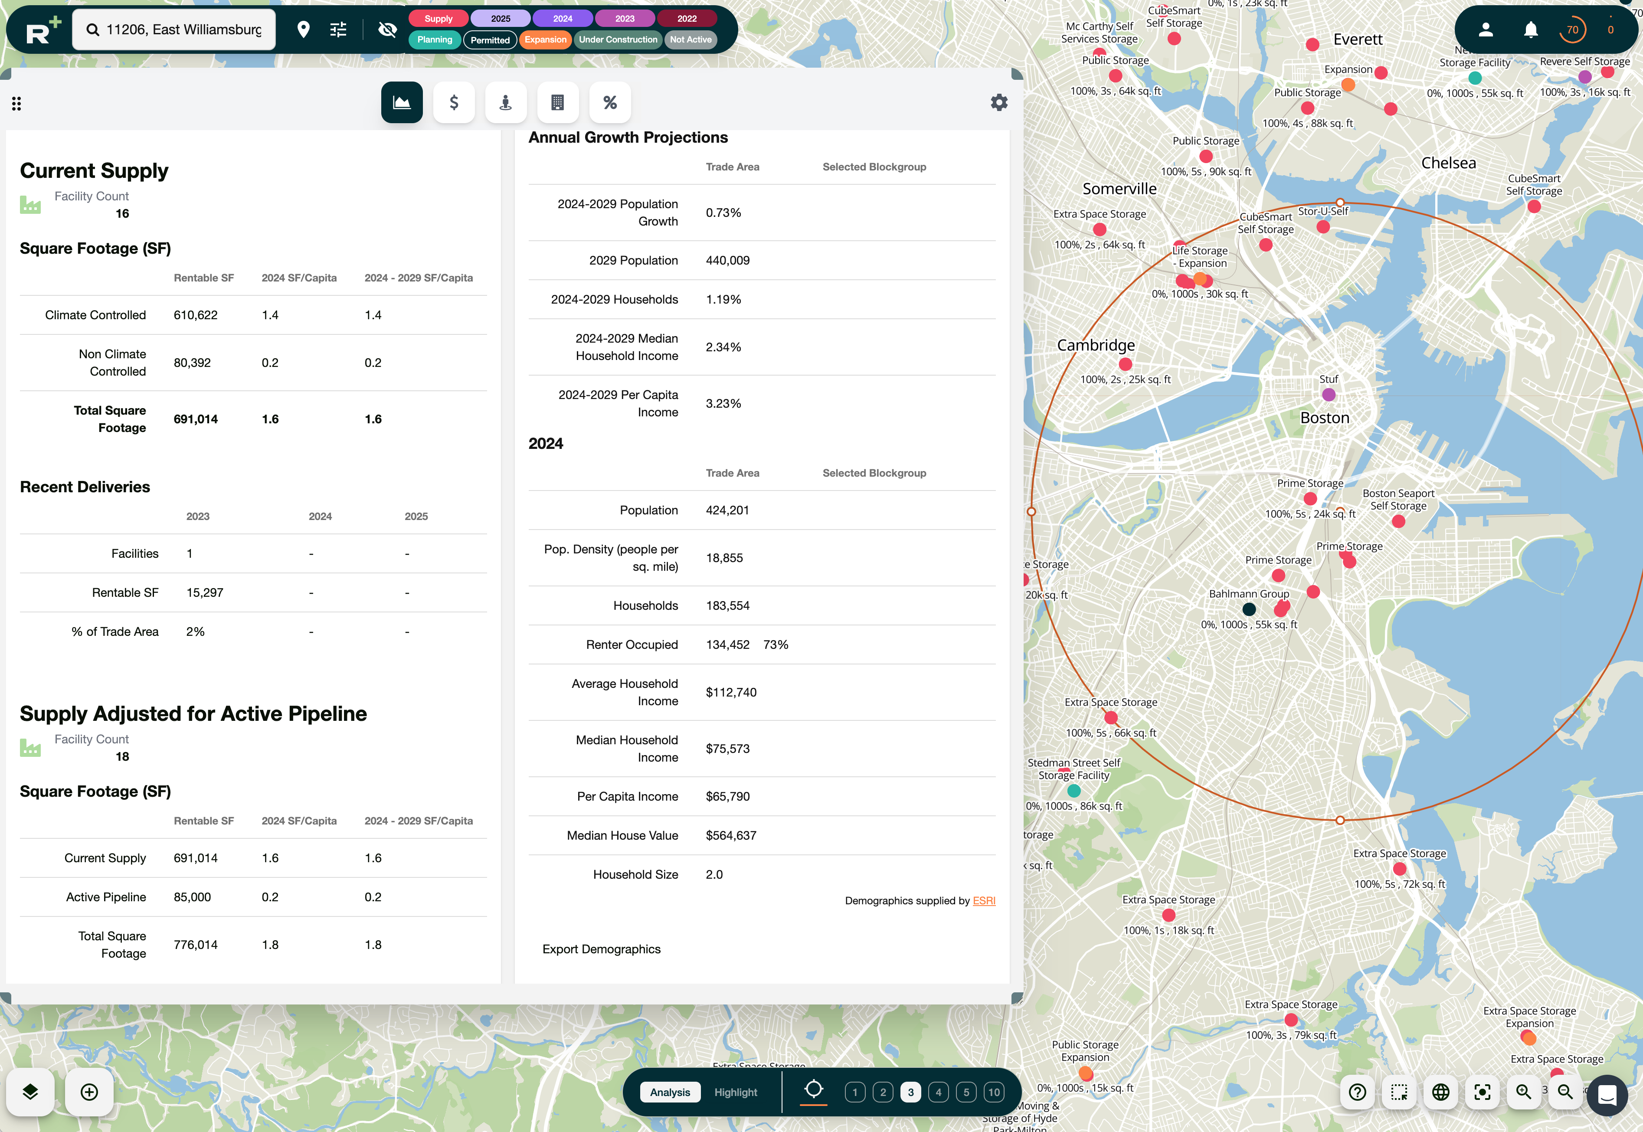Image resolution: width=1643 pixels, height=1132 pixels.
Task: Toggle the Permitted pipeline filter
Action: click(490, 40)
